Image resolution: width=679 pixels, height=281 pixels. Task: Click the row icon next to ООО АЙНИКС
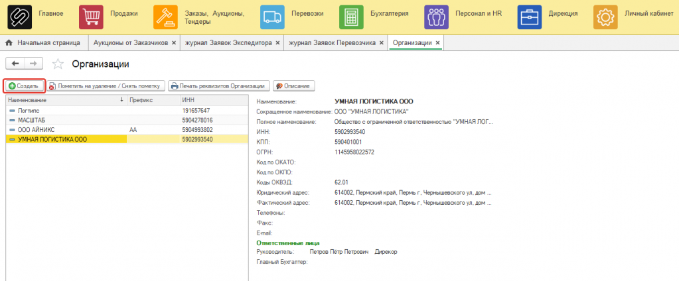tap(12, 129)
